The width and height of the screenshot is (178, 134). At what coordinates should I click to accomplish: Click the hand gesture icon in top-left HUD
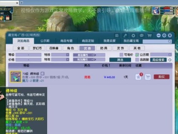2,18
